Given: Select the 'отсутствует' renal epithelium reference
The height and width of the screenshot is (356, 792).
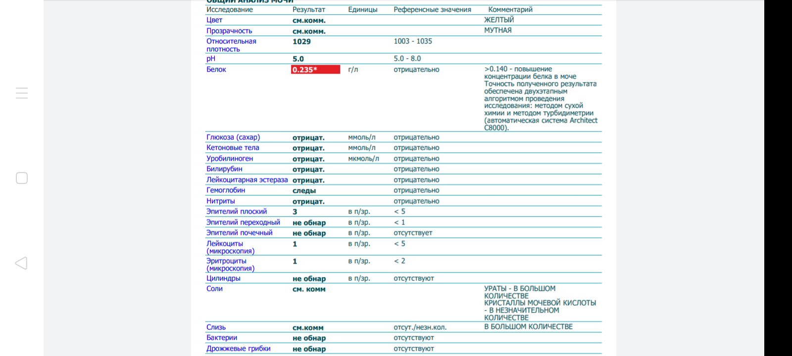Looking at the screenshot, I should coord(413,233).
